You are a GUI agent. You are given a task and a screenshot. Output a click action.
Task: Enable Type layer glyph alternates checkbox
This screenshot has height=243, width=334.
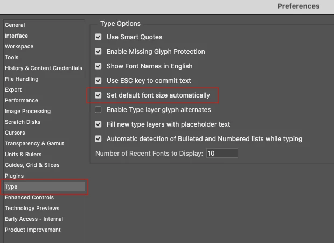(x=98, y=110)
